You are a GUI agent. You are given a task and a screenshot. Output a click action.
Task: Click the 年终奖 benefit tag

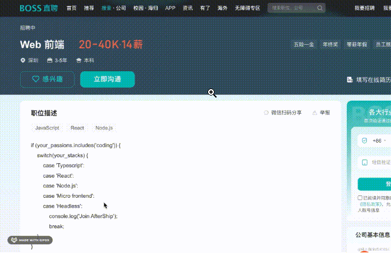click(x=331, y=45)
